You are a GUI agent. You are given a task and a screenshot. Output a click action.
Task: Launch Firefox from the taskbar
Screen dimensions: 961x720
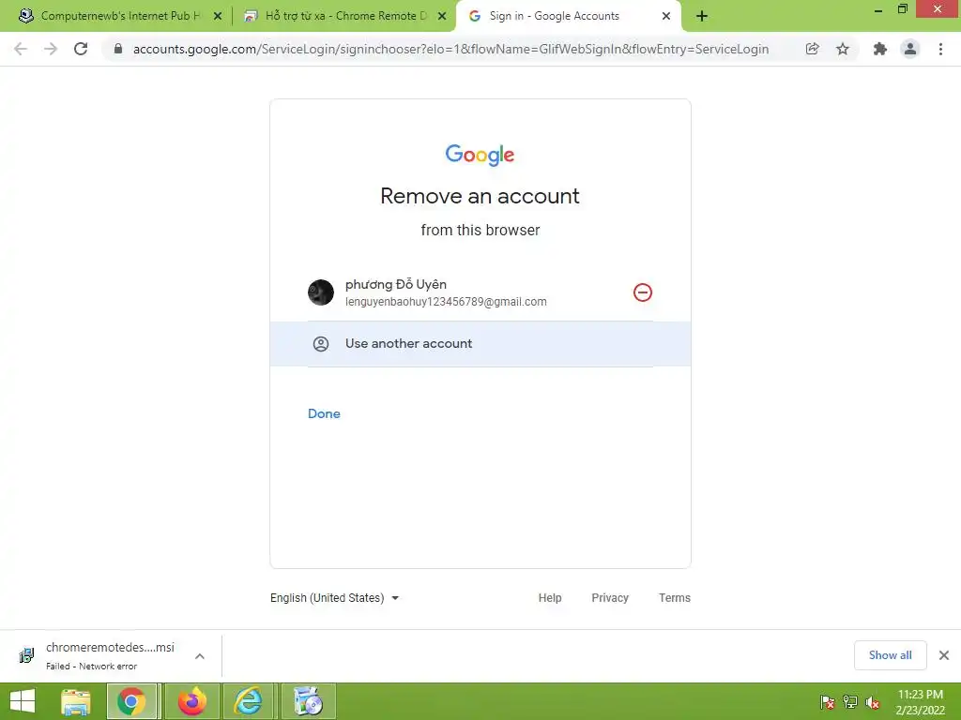(191, 701)
